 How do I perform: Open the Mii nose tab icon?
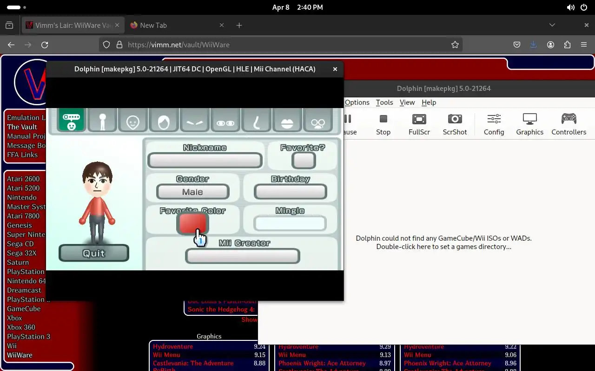pos(256,121)
